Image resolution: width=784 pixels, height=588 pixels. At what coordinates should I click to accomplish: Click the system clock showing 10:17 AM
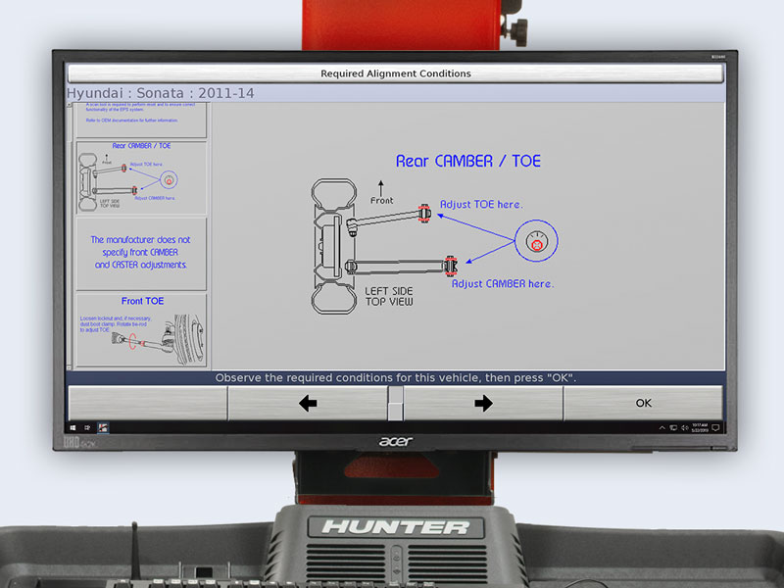tap(701, 427)
